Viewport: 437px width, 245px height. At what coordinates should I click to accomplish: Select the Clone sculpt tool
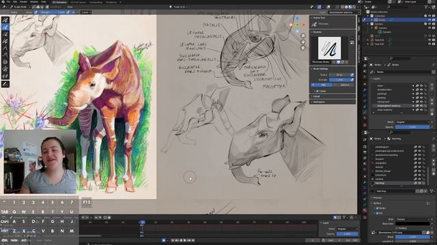[5, 76]
